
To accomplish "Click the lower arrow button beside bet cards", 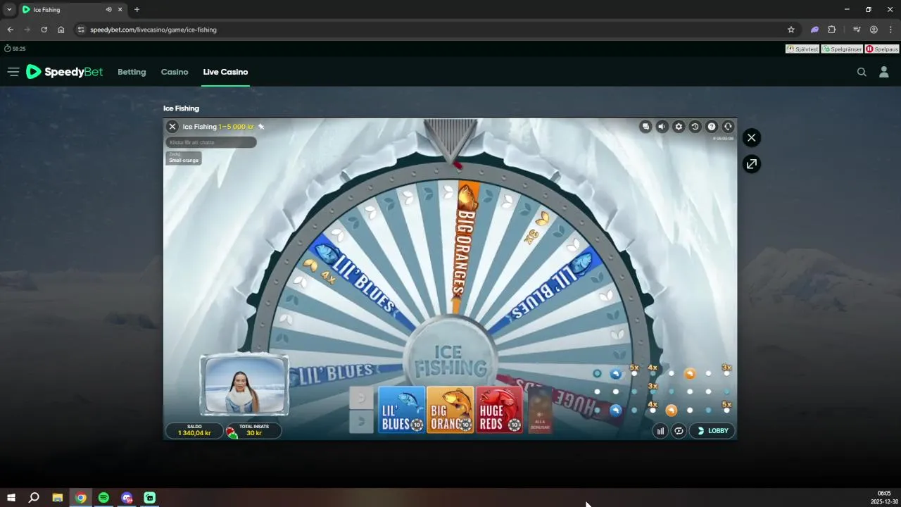I will 362,422.
